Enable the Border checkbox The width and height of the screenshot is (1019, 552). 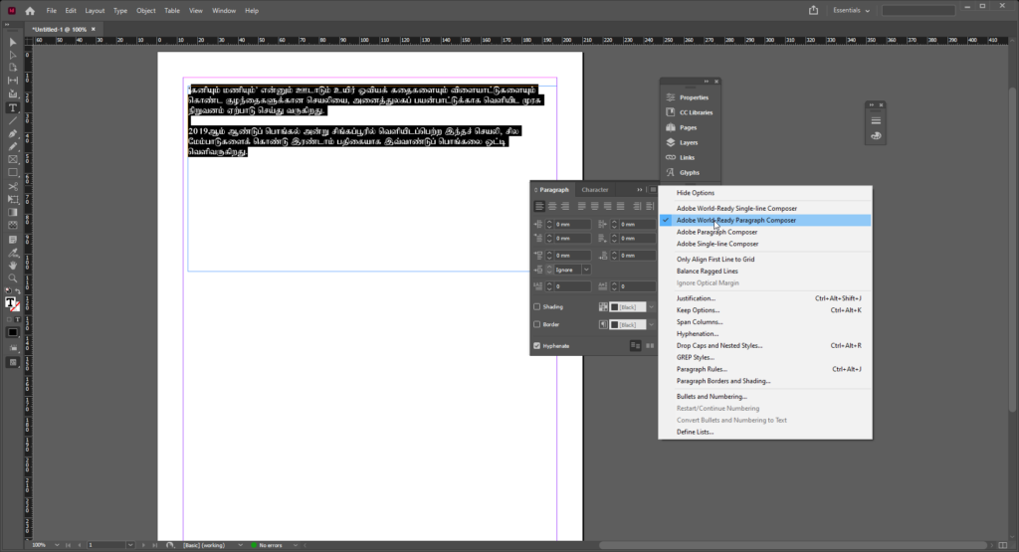tap(536, 324)
